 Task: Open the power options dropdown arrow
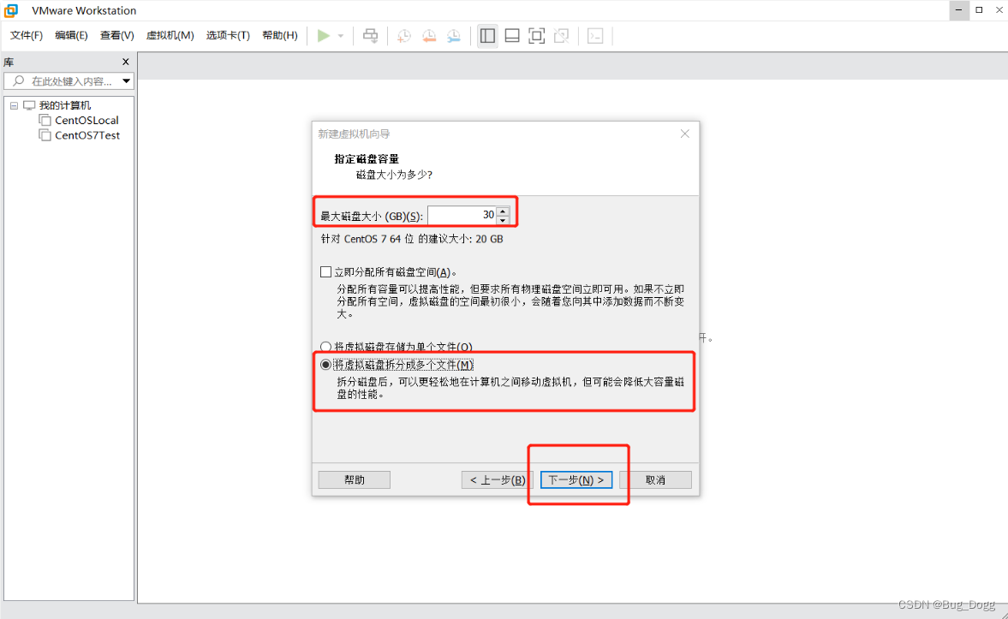pyautogui.click(x=341, y=36)
